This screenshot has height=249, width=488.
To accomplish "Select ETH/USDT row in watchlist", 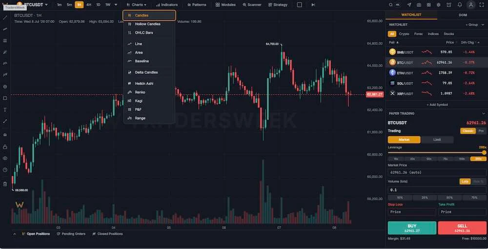I will [436, 73].
